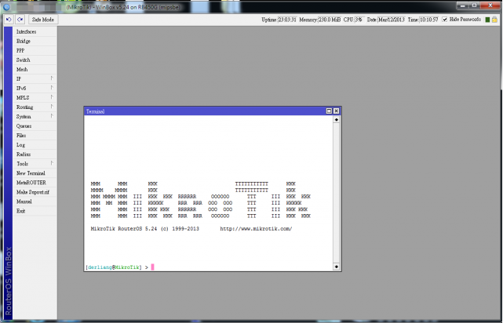503x323 pixels.
Task: Uncheck the Hide Passwords checkbox
Action: pos(445,20)
